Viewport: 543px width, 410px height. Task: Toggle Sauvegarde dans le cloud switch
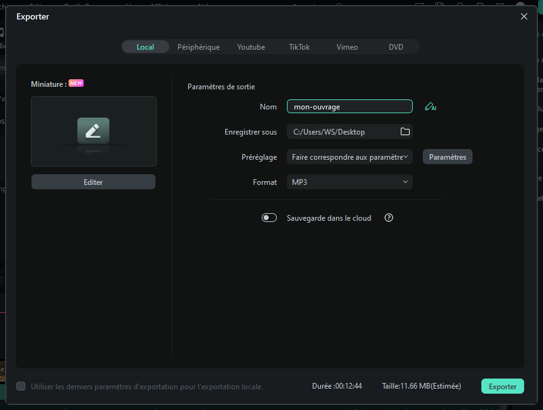[269, 218]
